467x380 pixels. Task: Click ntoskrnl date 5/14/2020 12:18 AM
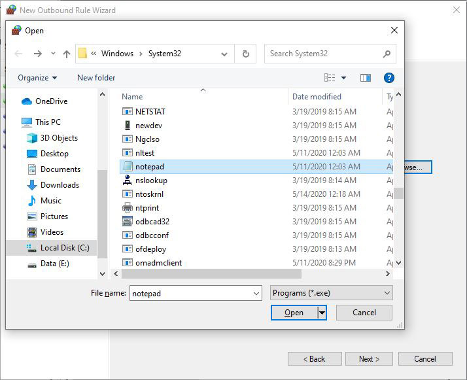[326, 194]
